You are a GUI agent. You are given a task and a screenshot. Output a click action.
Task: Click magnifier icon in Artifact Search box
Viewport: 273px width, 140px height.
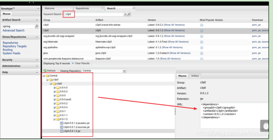pos(37,26)
